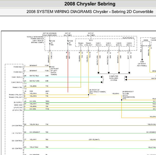
Task: Click the '2-4 CONTROL' pin label
Action: [x=17, y=126]
